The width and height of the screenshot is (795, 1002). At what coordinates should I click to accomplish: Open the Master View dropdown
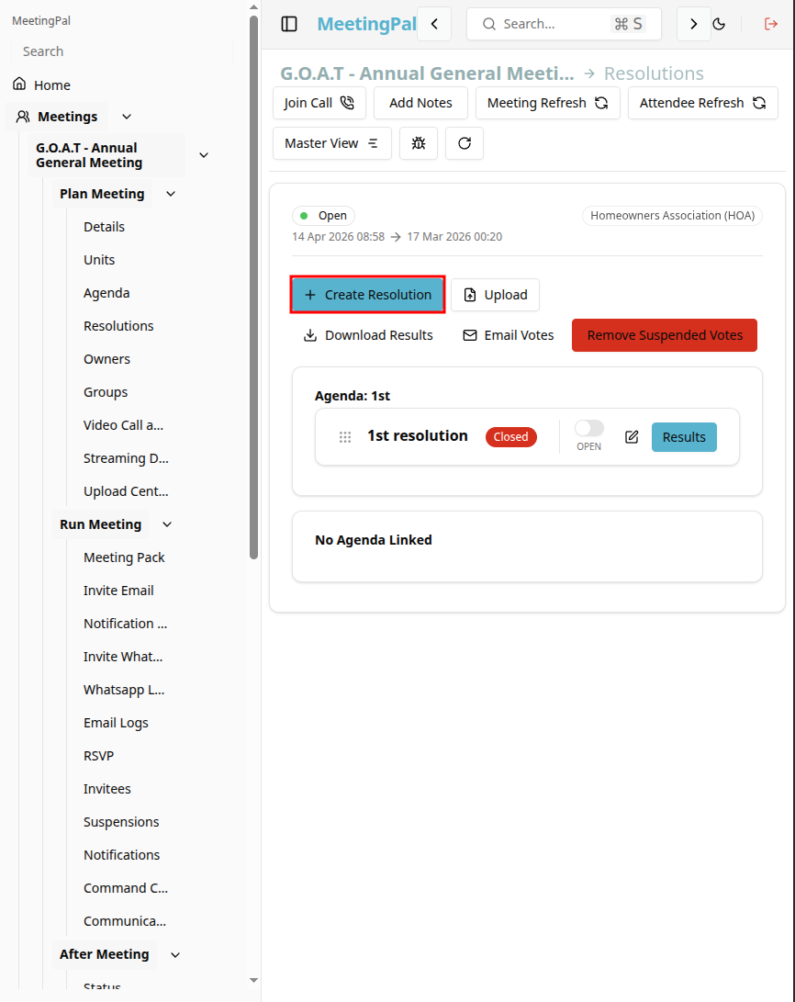(332, 143)
